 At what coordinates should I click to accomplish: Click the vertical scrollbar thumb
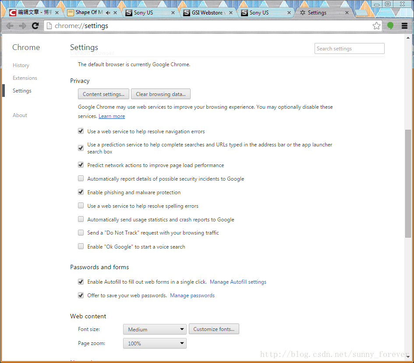point(408,183)
